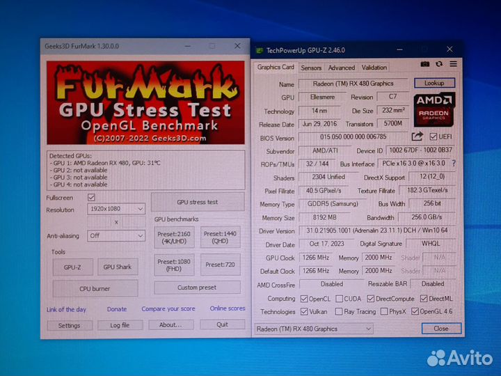Viewport: 501px width, 376px height.
Task: Switch to the Graphics Card tab
Action: click(x=276, y=67)
